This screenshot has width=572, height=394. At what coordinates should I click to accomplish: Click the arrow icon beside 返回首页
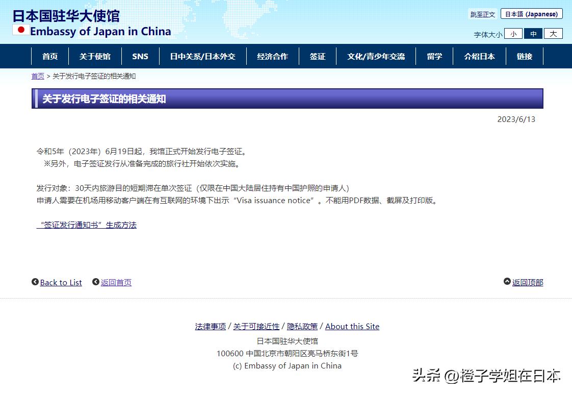click(95, 282)
